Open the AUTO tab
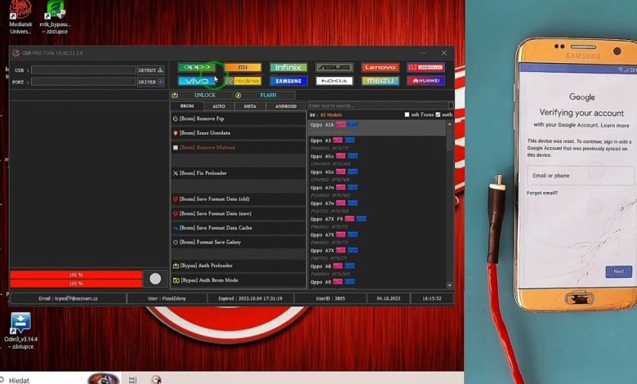 [x=219, y=106]
